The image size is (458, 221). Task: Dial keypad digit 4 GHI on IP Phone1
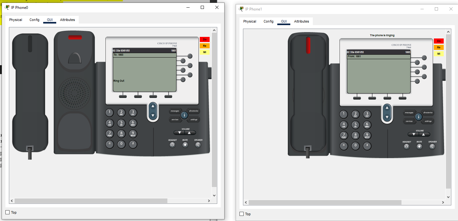click(344, 125)
